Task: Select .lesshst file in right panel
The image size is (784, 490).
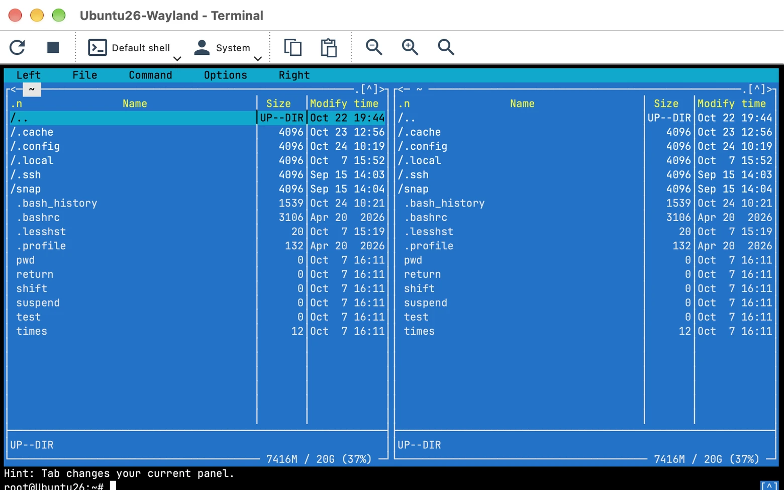Action: click(x=585, y=232)
